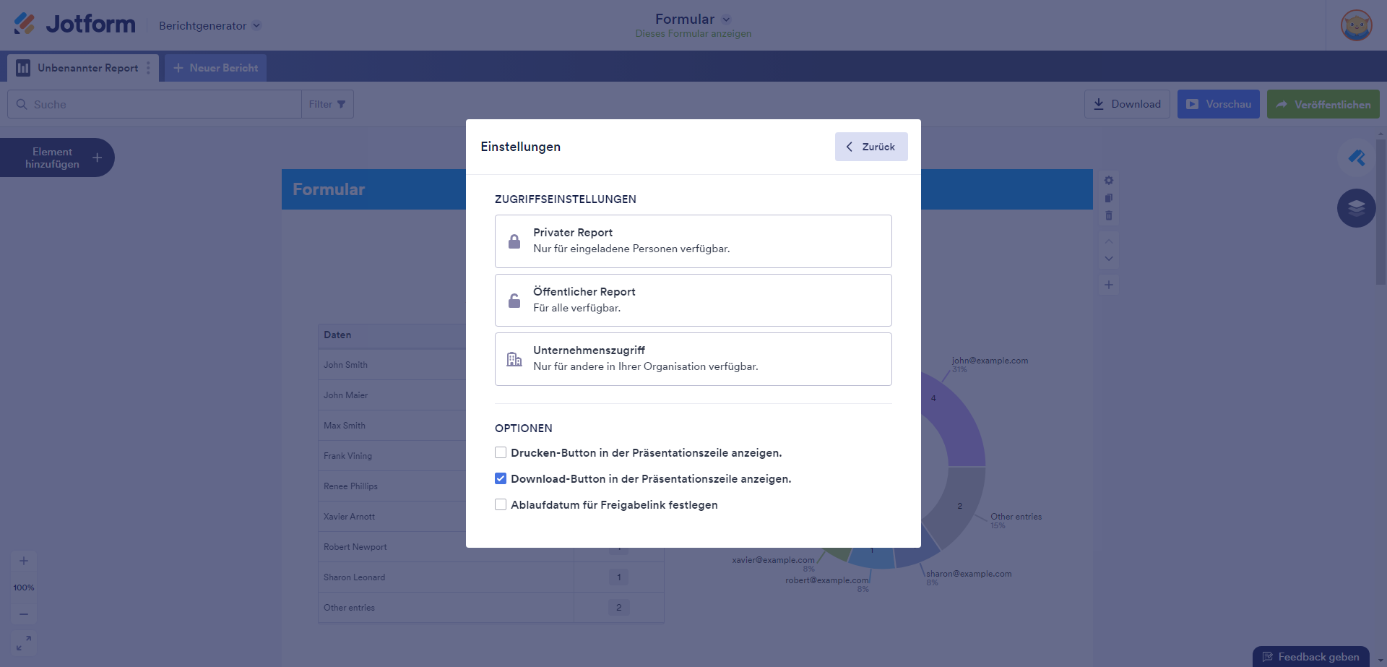
Task: Toggle fullscreen with the expand icon
Action: 24,642
